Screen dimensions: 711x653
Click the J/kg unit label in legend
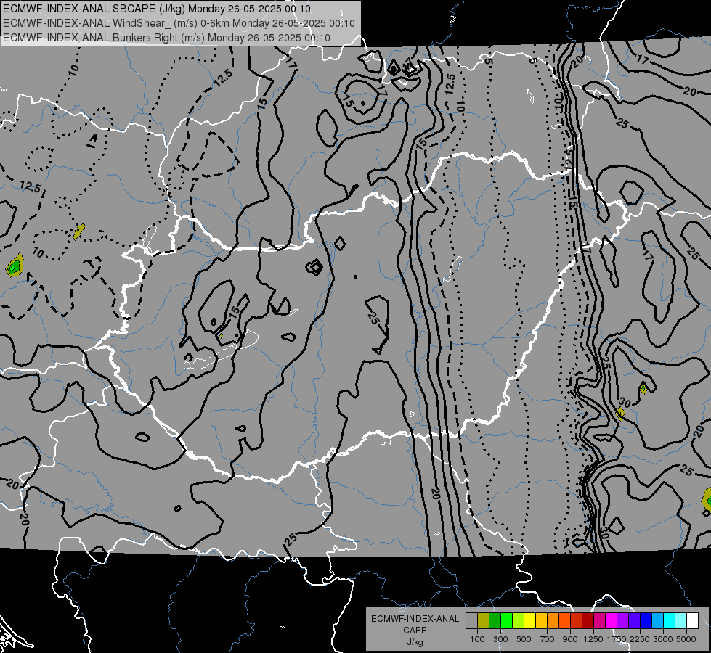(x=415, y=642)
